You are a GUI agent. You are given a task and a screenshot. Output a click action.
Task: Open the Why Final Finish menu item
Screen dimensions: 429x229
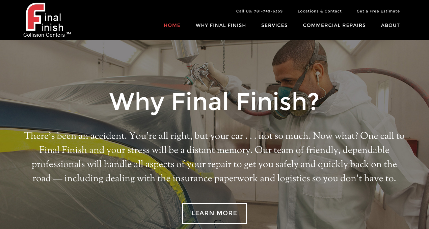pos(221,25)
